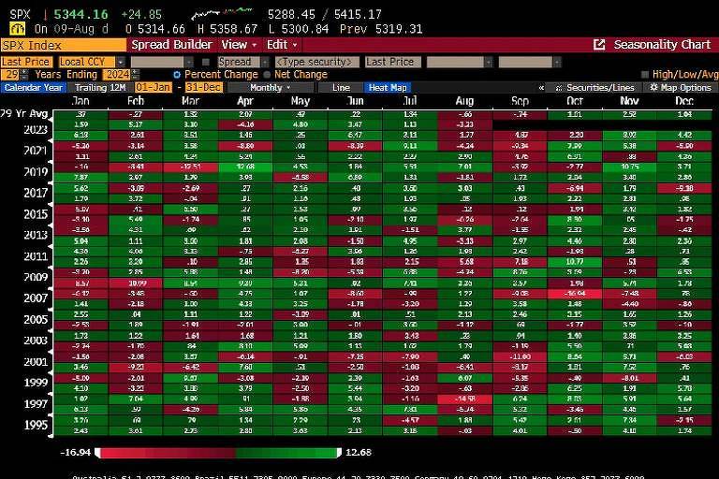719x479 pixels.
Task: Click the Securities/Lines button
Action: point(594,87)
